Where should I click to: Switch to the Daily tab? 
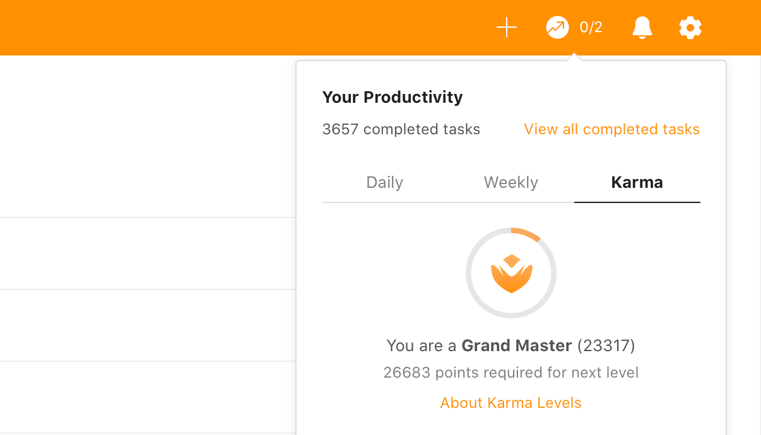coord(384,182)
